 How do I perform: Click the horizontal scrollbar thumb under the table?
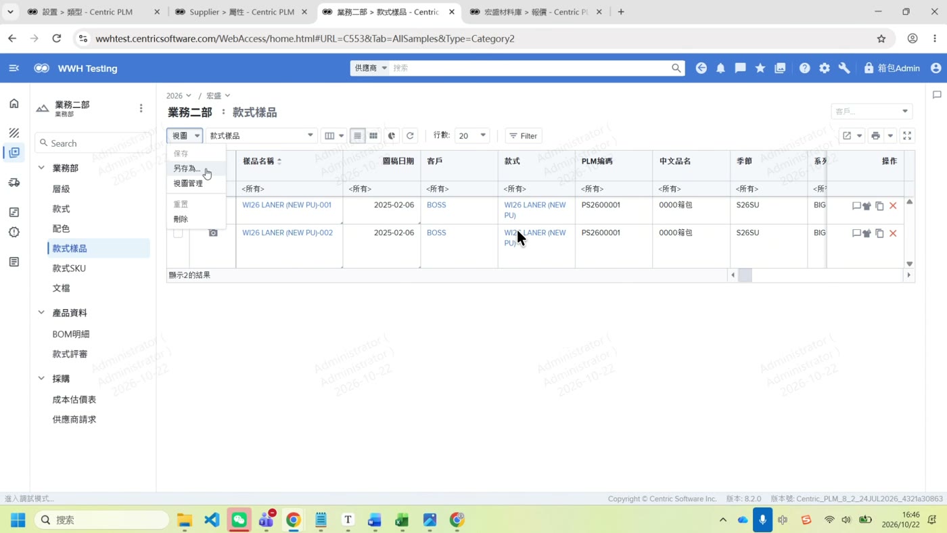pyautogui.click(x=745, y=275)
